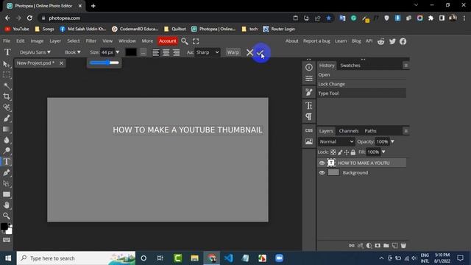The width and height of the screenshot is (471, 265).
Task: Open the CSS panel icon
Action: (x=309, y=130)
